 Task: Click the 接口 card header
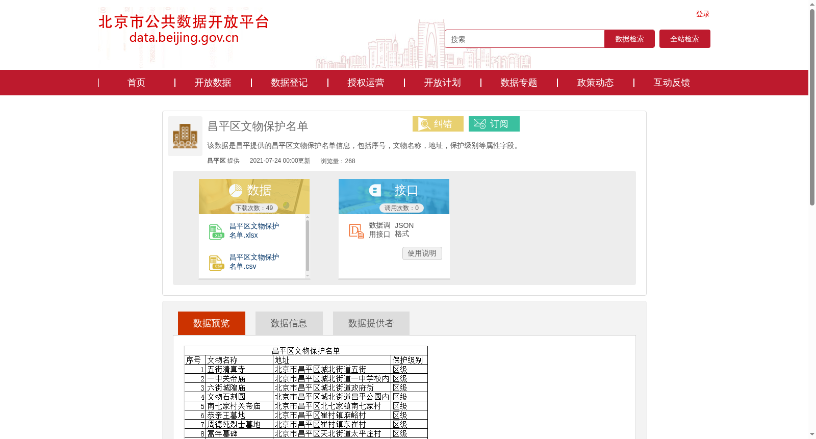pos(394,196)
